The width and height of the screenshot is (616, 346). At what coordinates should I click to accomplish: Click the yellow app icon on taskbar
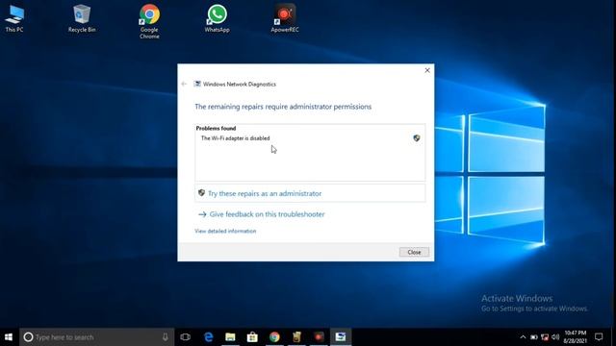(296, 337)
